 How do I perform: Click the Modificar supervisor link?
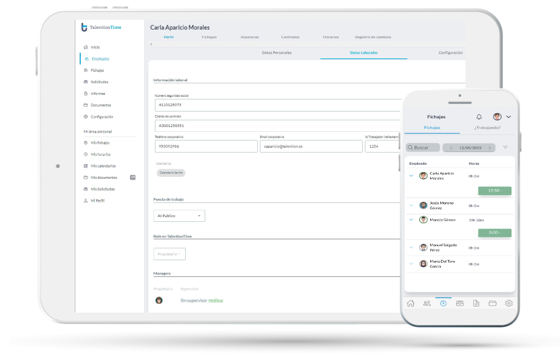(215, 300)
